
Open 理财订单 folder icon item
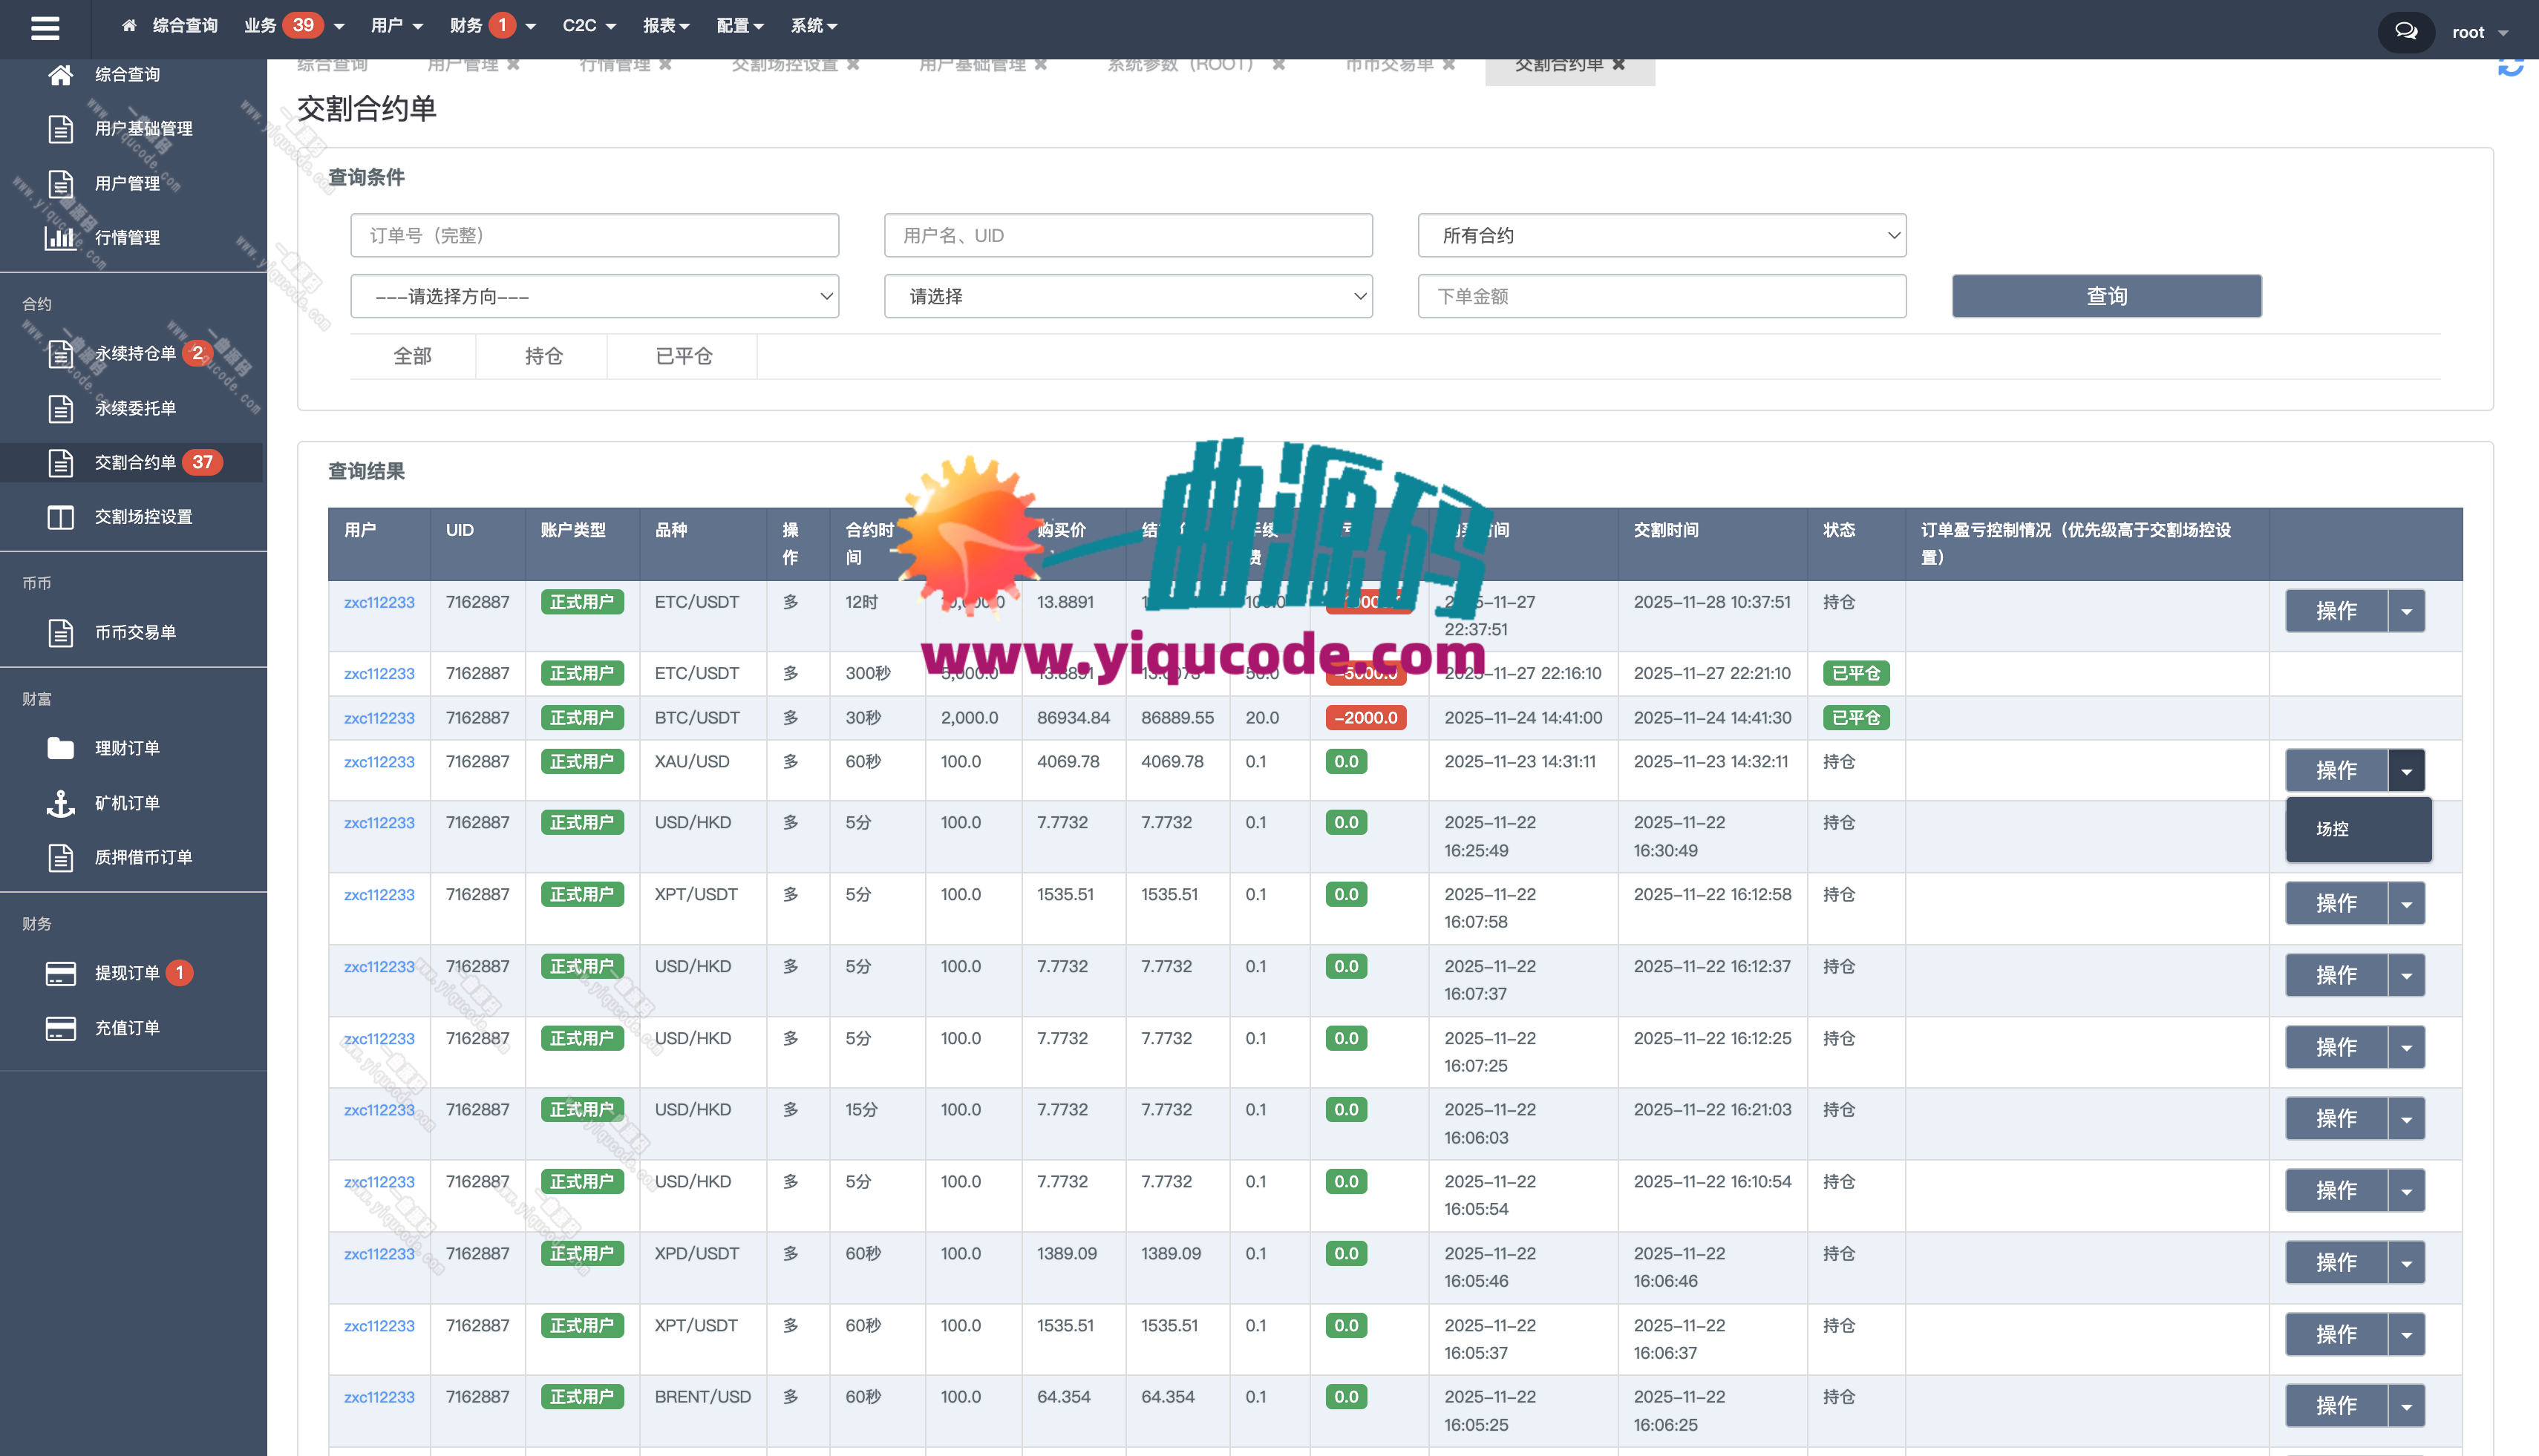pyautogui.click(x=60, y=748)
